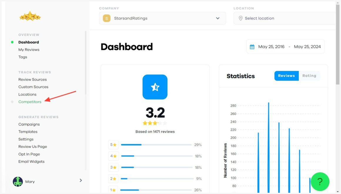Click the tallest bar in the Statistics chart
The width and height of the screenshot is (341, 194).
point(269,148)
